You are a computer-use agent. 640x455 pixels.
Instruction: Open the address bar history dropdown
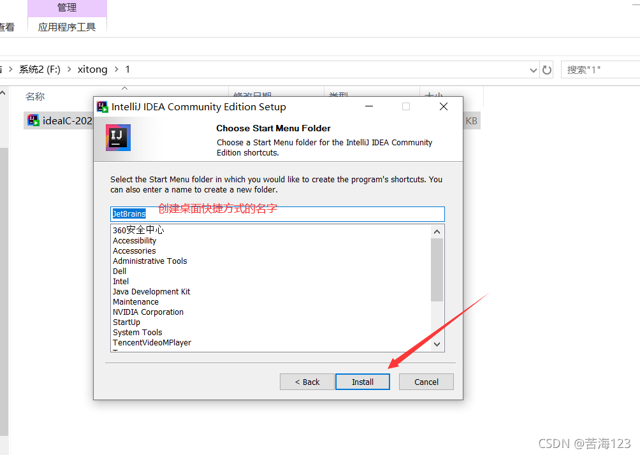click(533, 70)
